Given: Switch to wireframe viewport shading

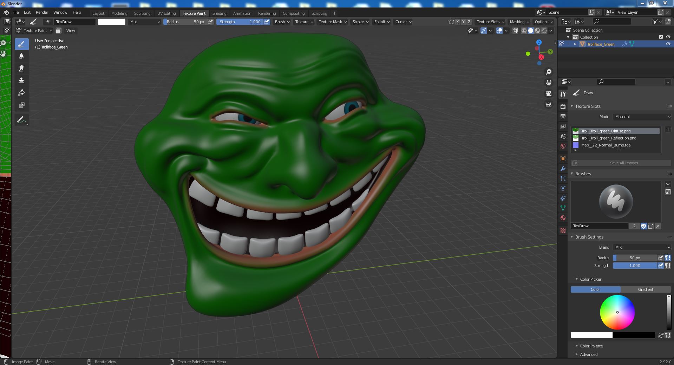Looking at the screenshot, I should (524, 31).
